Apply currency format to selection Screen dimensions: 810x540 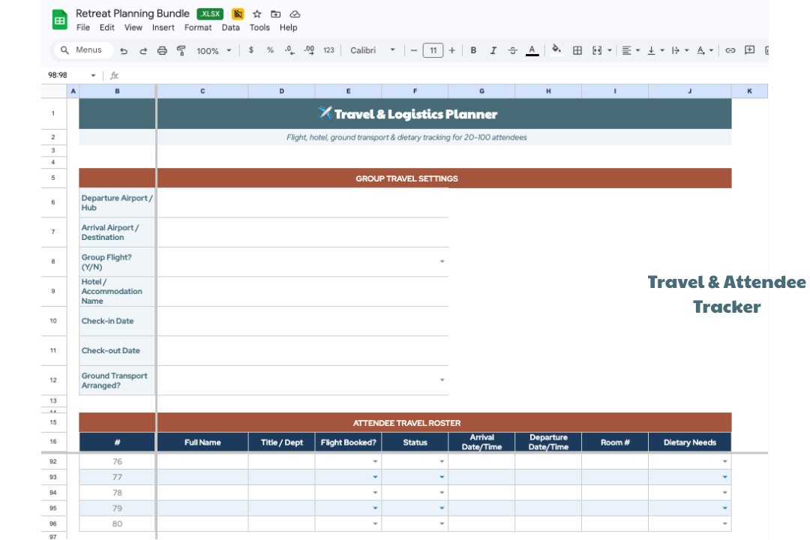[250, 50]
